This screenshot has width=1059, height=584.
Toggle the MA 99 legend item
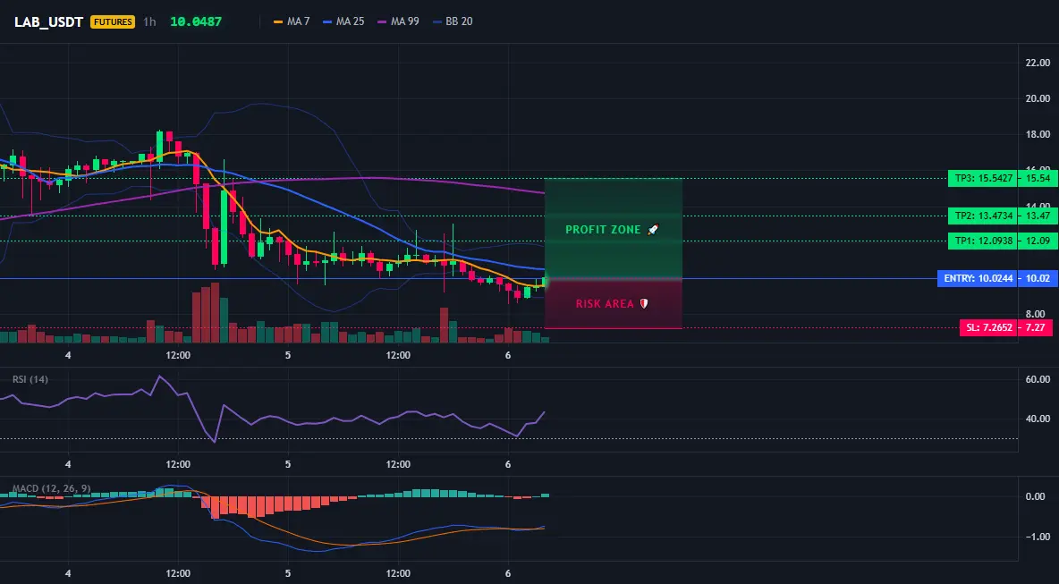399,21
